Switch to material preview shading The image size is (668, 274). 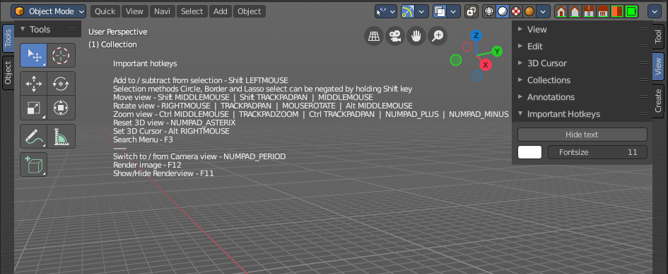point(516,11)
